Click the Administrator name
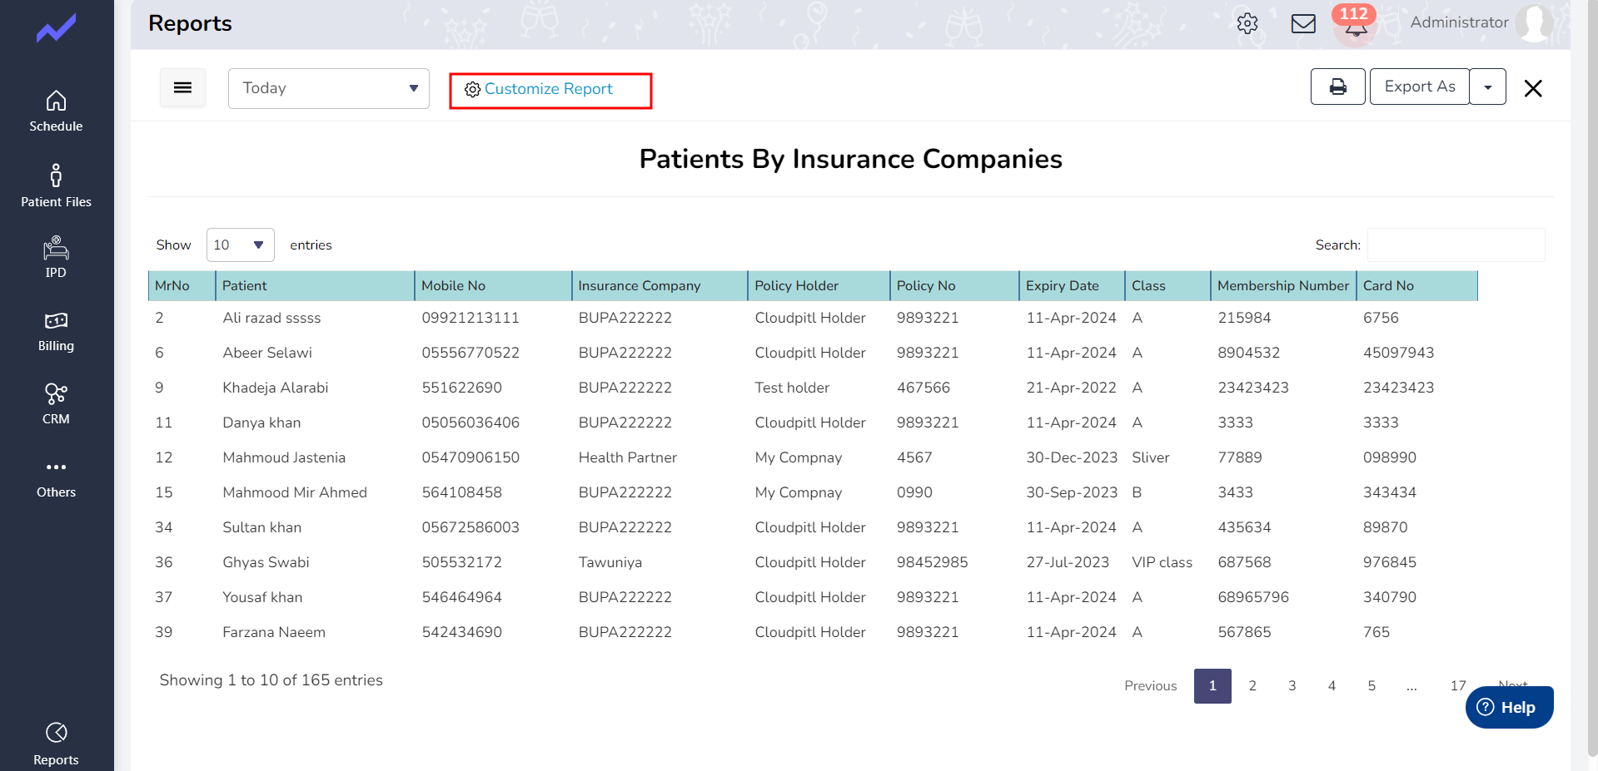 [x=1459, y=22]
